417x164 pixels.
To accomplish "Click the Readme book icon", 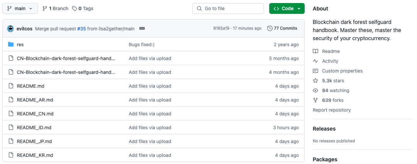I will (315, 51).
